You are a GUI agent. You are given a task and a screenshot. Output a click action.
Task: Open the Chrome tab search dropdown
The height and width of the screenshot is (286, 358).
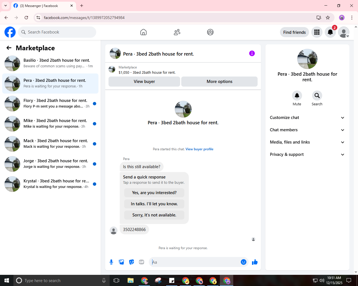(x=5, y=6)
